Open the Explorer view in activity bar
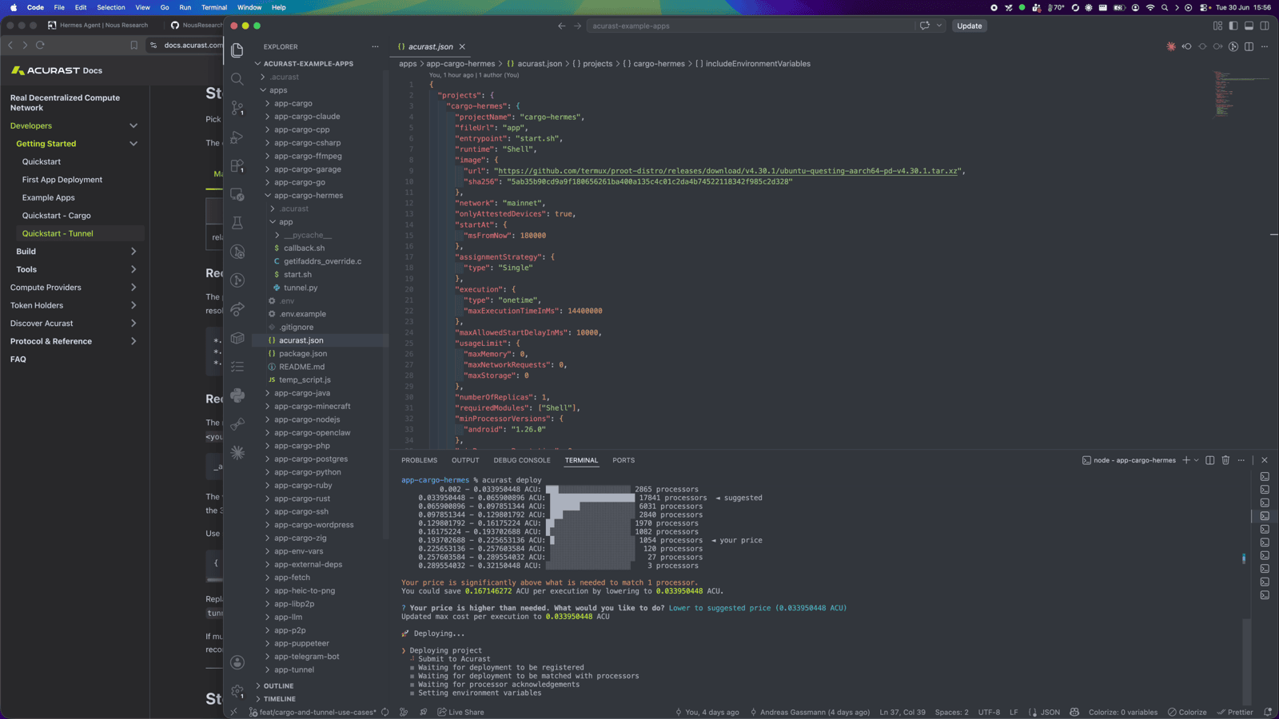 [x=237, y=50]
